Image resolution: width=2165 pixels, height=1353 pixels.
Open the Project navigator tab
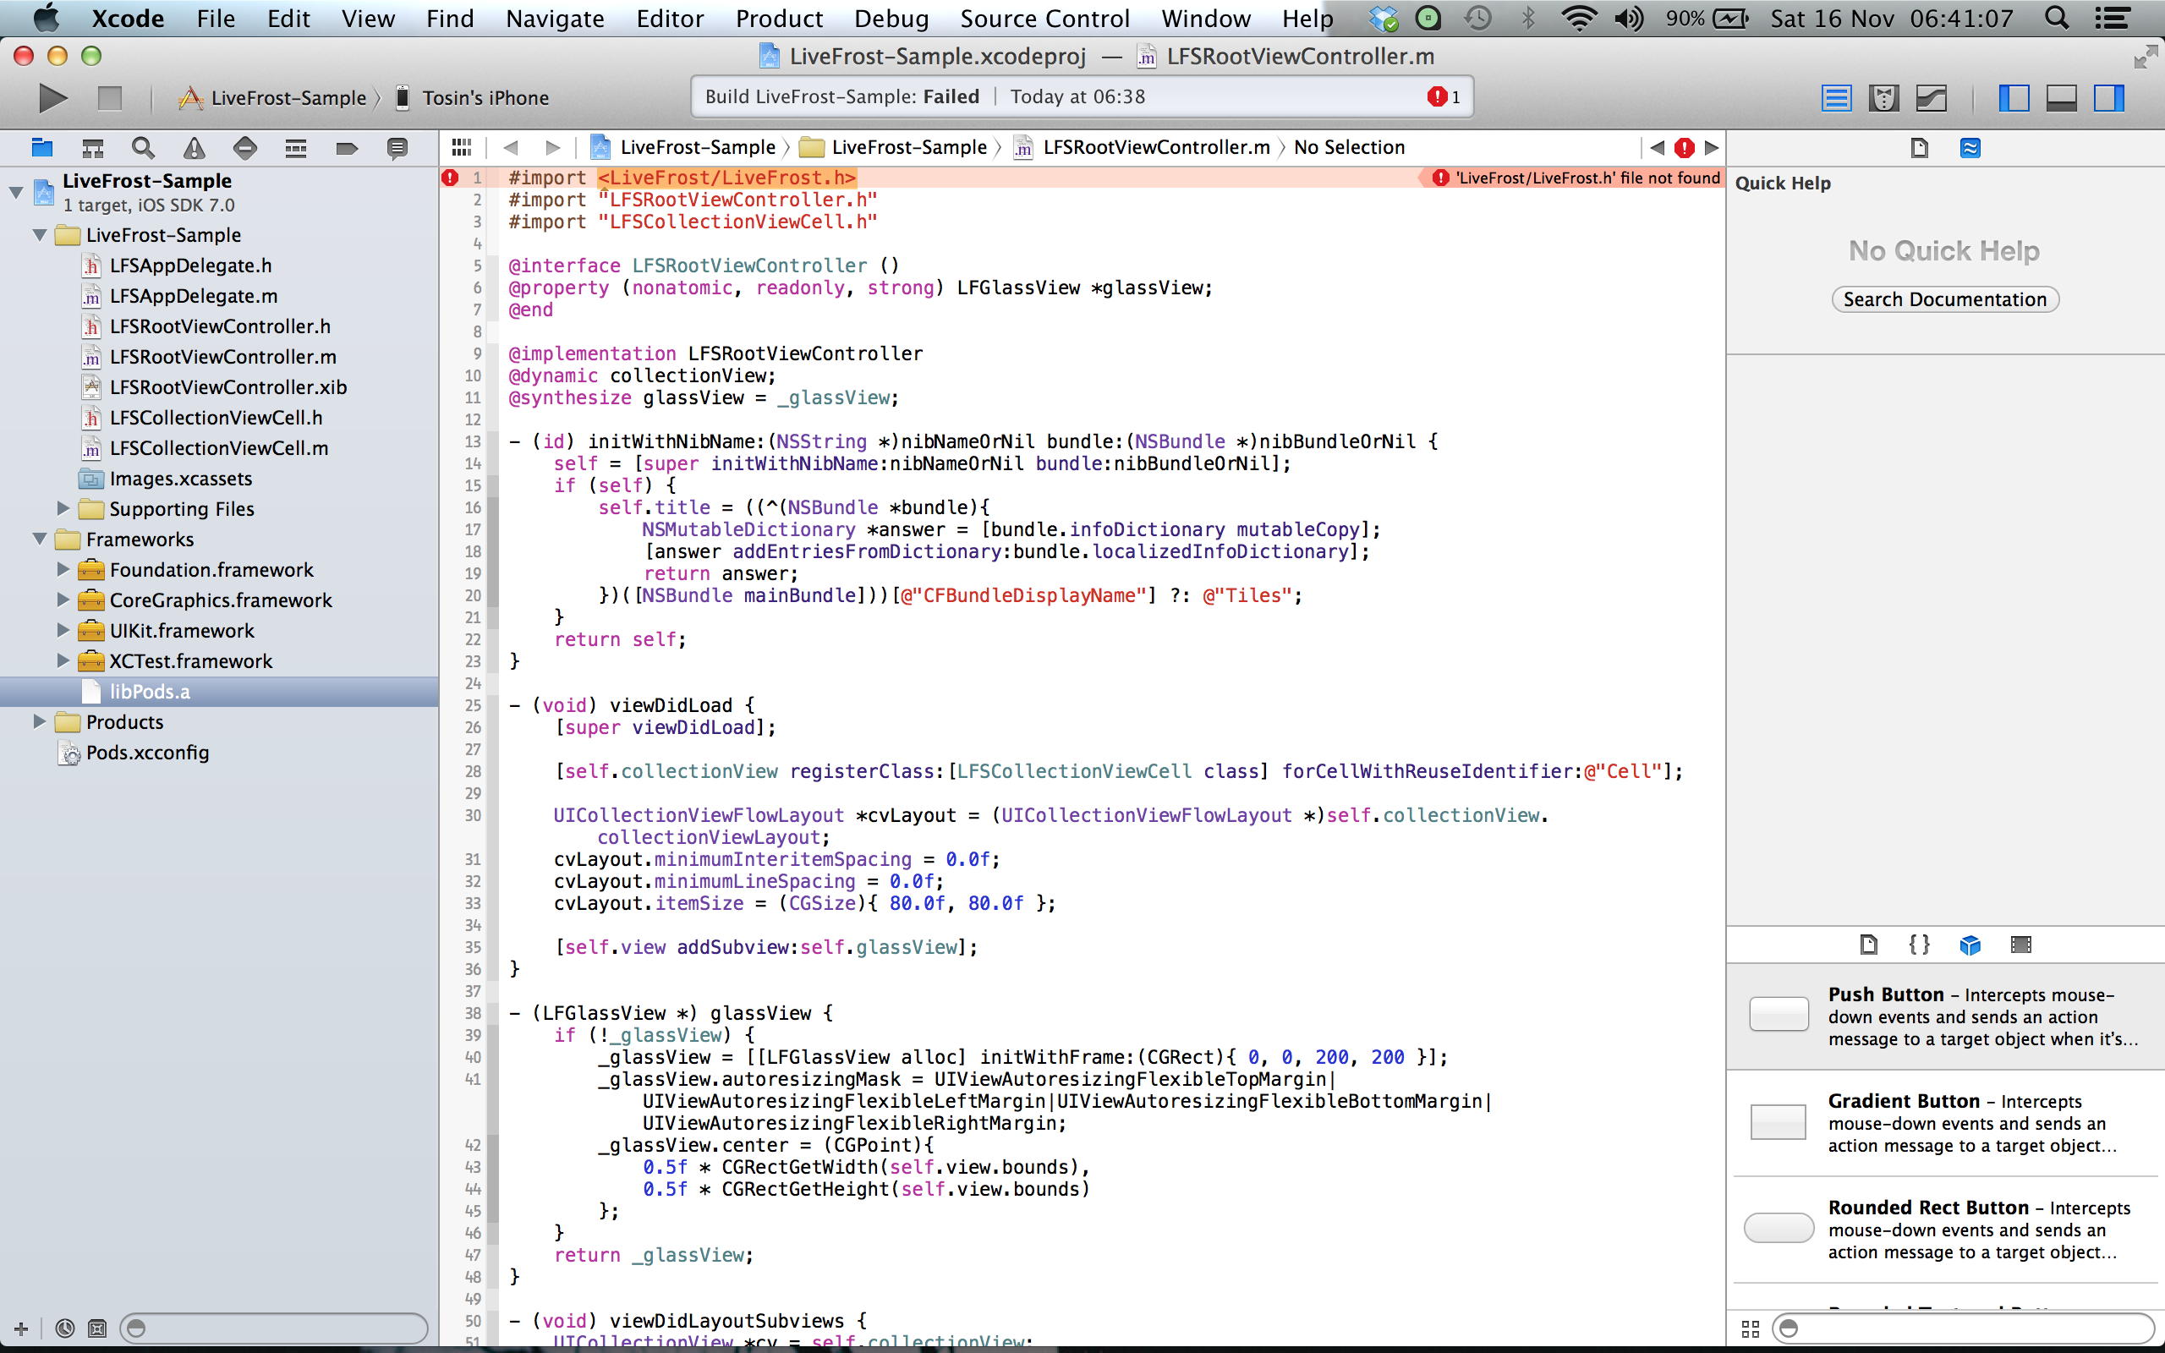(x=42, y=148)
